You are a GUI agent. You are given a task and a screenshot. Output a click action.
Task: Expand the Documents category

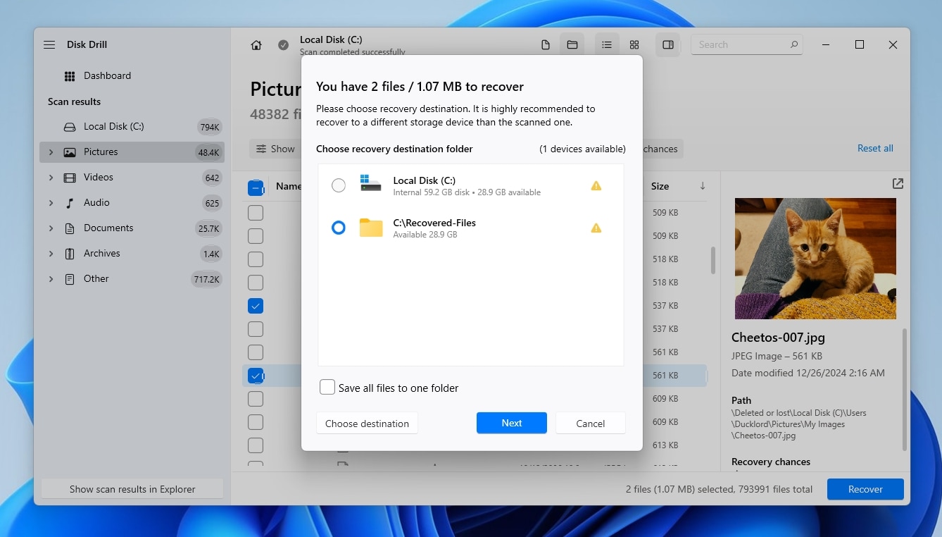click(x=50, y=228)
